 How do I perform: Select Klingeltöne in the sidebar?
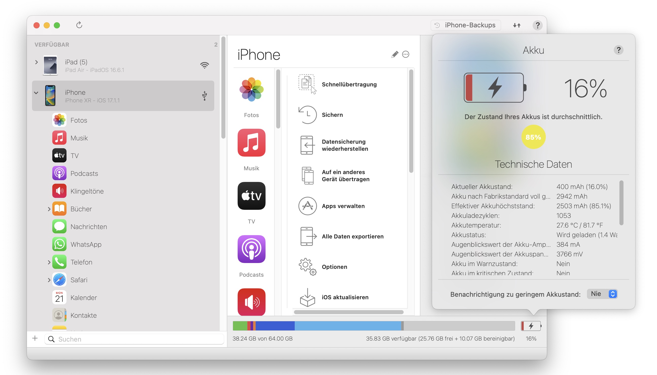[x=88, y=191]
